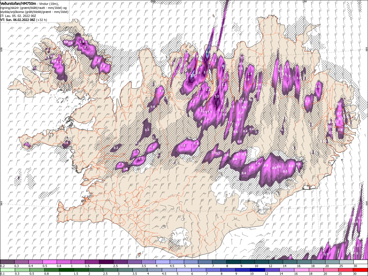Pick the 14–16 light violet rain swatch
The image size is (368, 276).
pos(286,270)
